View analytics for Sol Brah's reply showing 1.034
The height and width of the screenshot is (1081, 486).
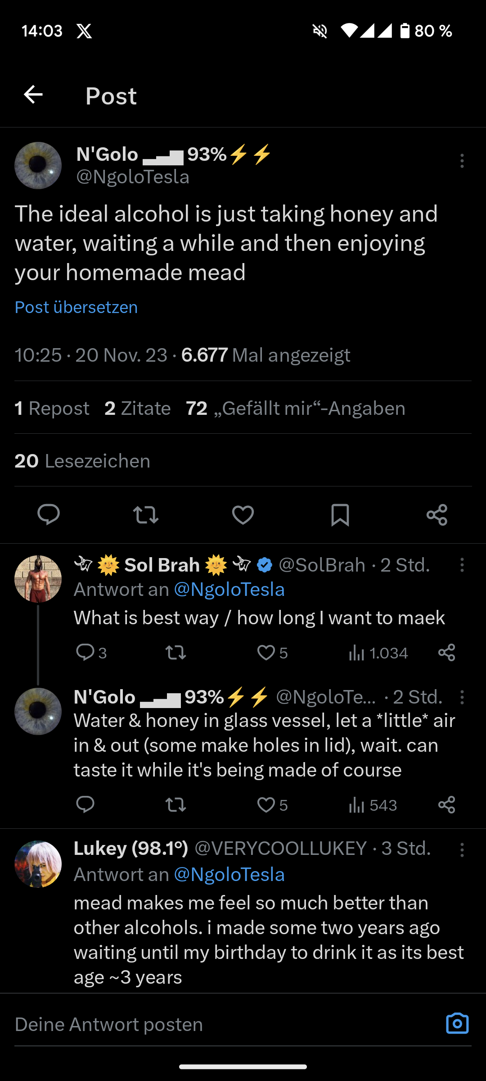click(378, 653)
